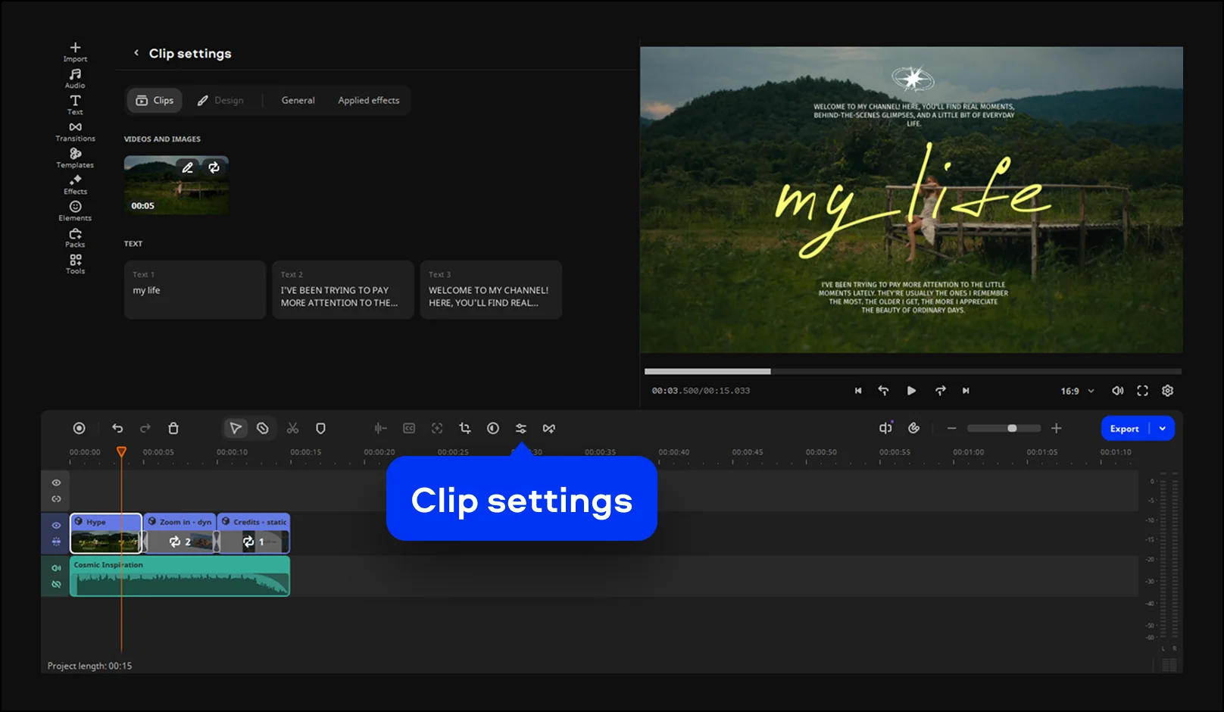Undo the last action
The image size is (1224, 712).
coord(117,429)
